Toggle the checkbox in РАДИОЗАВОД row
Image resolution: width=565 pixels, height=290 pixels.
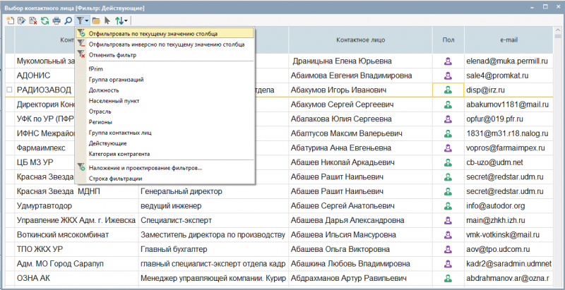coord(9,90)
